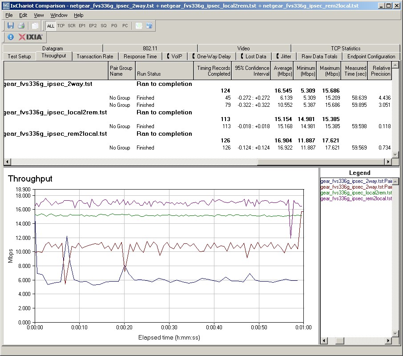Switch to the VoIP tab
This screenshot has height=356, width=403.
(x=174, y=56)
